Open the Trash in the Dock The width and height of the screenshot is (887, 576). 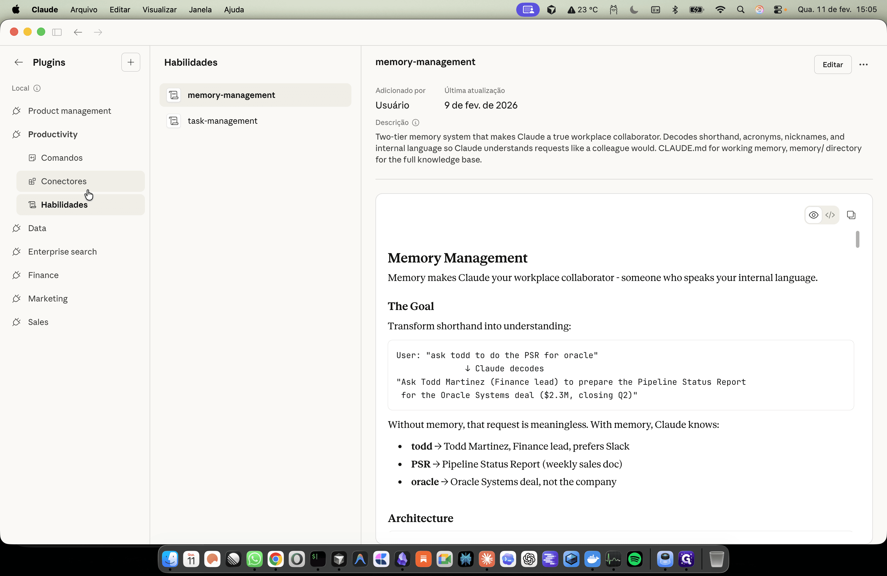point(716,559)
